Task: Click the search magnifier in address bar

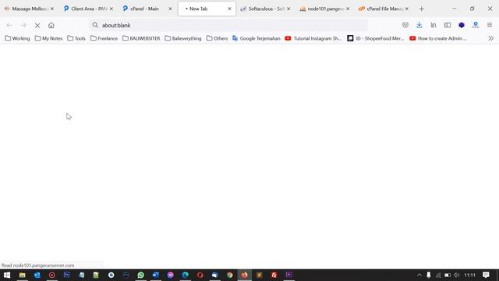Action: coord(95,25)
